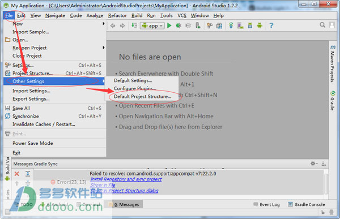Click Save All in File menu
The width and height of the screenshot is (340, 219).
pyautogui.click(x=54, y=108)
